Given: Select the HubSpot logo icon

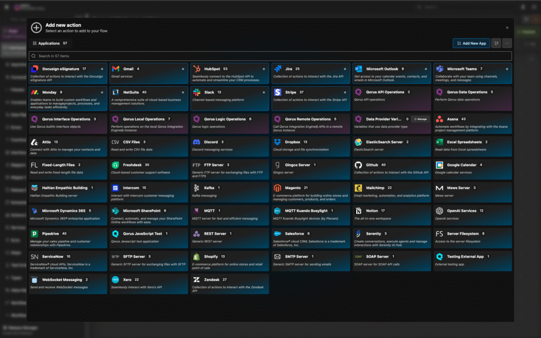Looking at the screenshot, I should (x=197, y=69).
